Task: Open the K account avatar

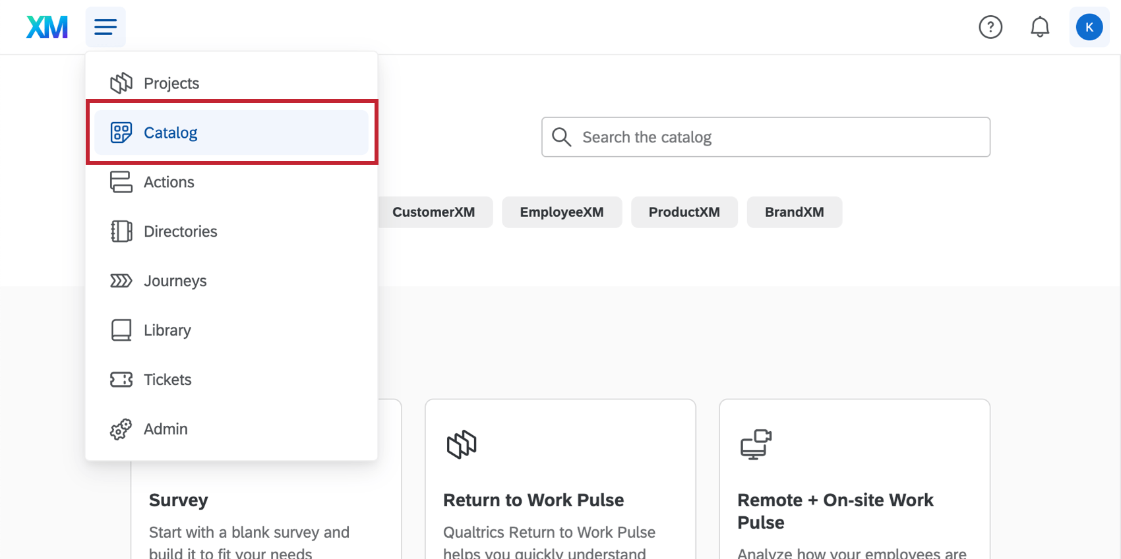Action: click(x=1089, y=27)
